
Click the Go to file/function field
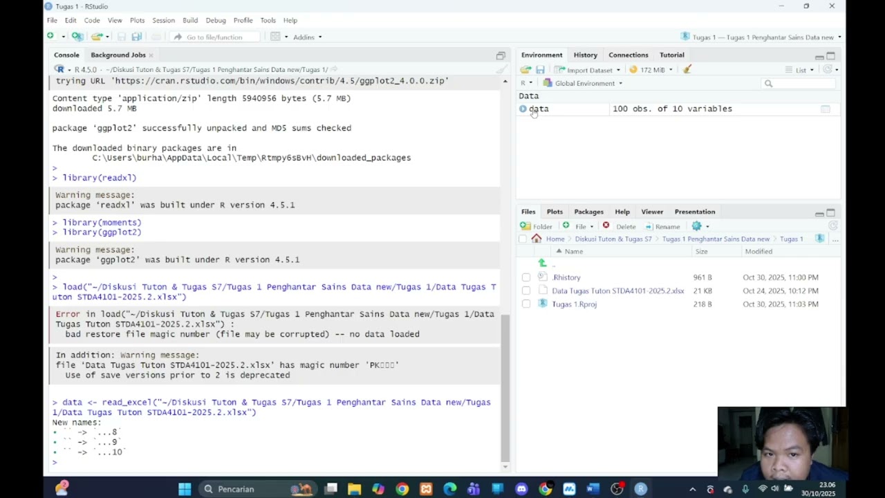coord(214,37)
